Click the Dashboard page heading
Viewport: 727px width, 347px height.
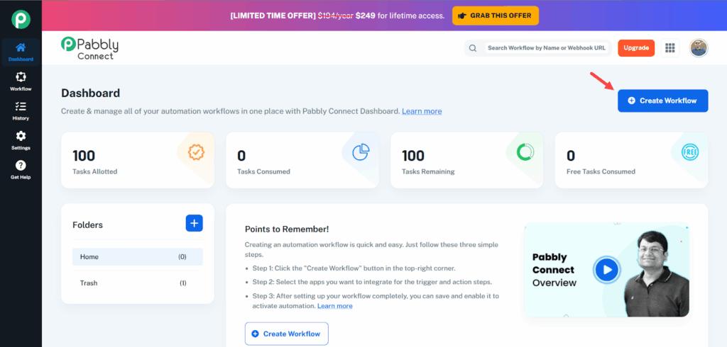tap(90, 93)
